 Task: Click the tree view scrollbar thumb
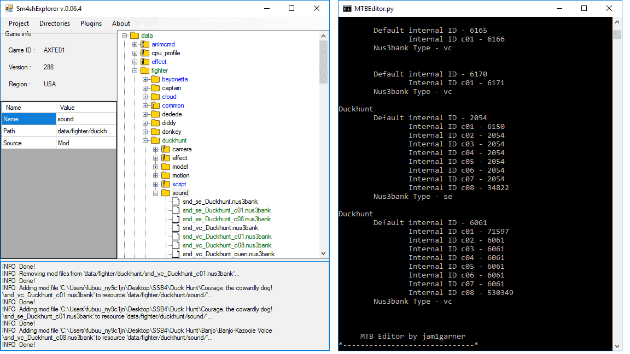(x=323, y=62)
